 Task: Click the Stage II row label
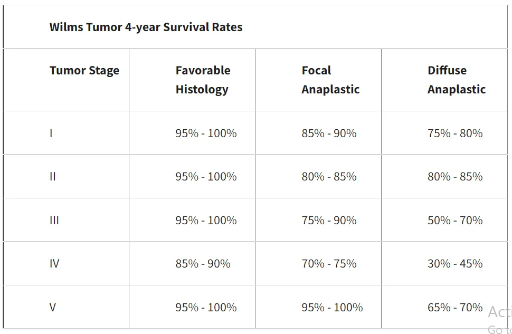point(52,177)
